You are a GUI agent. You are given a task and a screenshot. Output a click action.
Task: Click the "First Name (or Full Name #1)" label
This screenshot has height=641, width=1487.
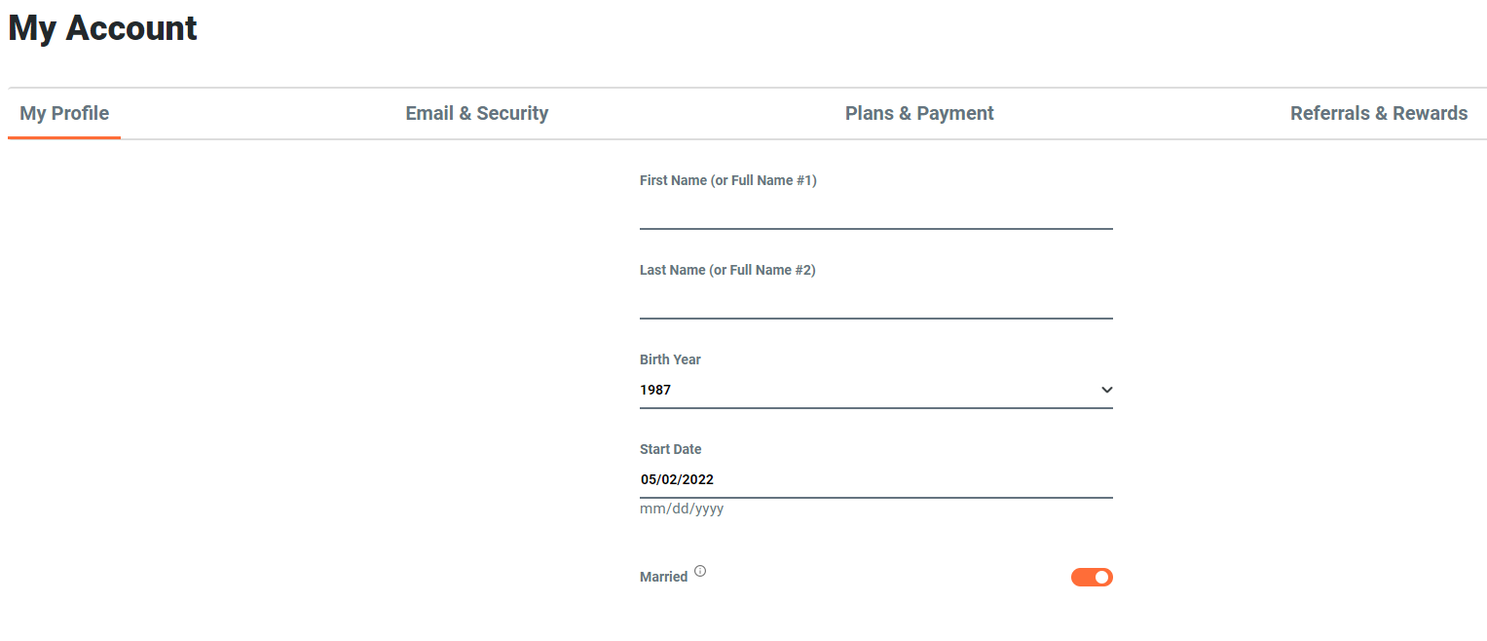(x=727, y=180)
